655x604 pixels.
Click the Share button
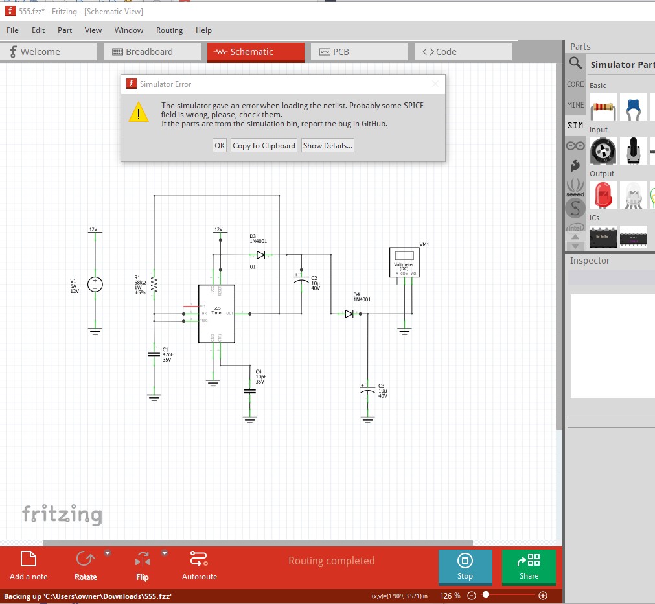(529, 566)
